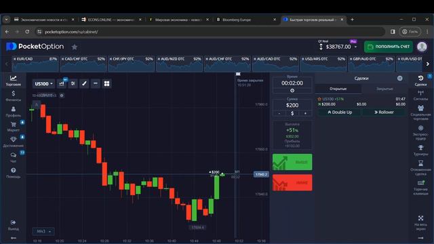Click the guest profile button in browser

tap(410, 32)
